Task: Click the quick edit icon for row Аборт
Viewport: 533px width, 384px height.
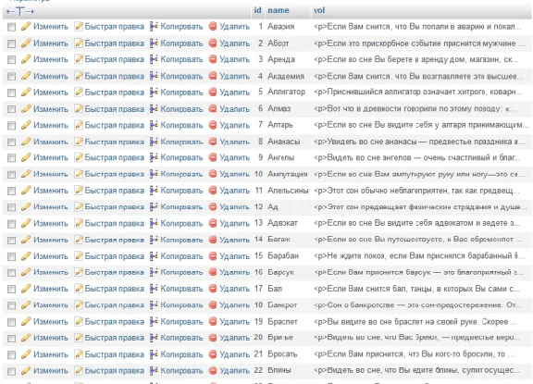Action: (79, 43)
